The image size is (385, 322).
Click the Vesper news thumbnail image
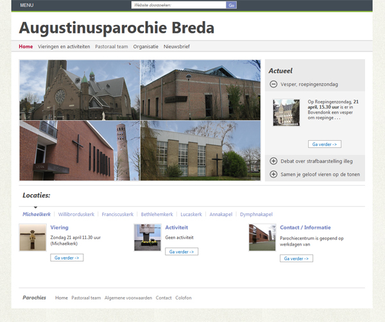coord(286,112)
